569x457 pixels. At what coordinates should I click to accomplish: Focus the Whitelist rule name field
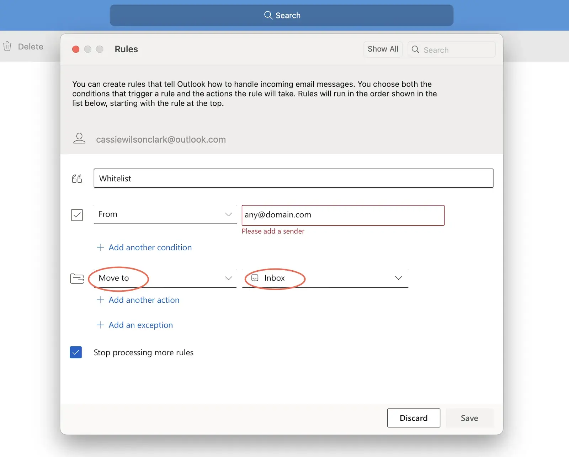coord(293,179)
